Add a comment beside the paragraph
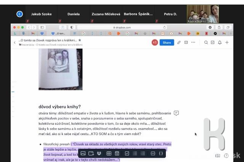Image resolution: width=244 pixels, height=162 pixels. click(176, 113)
